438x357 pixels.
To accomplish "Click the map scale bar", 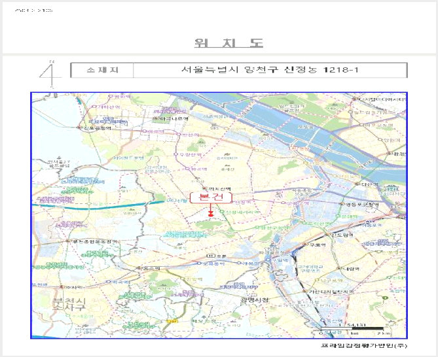I will tap(352, 329).
